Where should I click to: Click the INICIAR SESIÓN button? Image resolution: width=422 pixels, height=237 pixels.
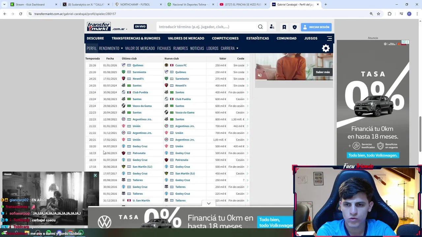(316, 27)
